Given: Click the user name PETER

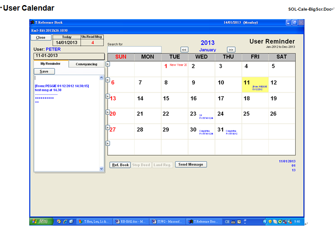Looking at the screenshot, I should coord(53,49).
